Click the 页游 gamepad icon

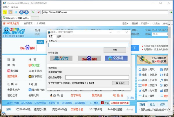point(140,80)
